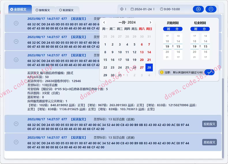Select the 接收报文 radio tab

(43, 10)
